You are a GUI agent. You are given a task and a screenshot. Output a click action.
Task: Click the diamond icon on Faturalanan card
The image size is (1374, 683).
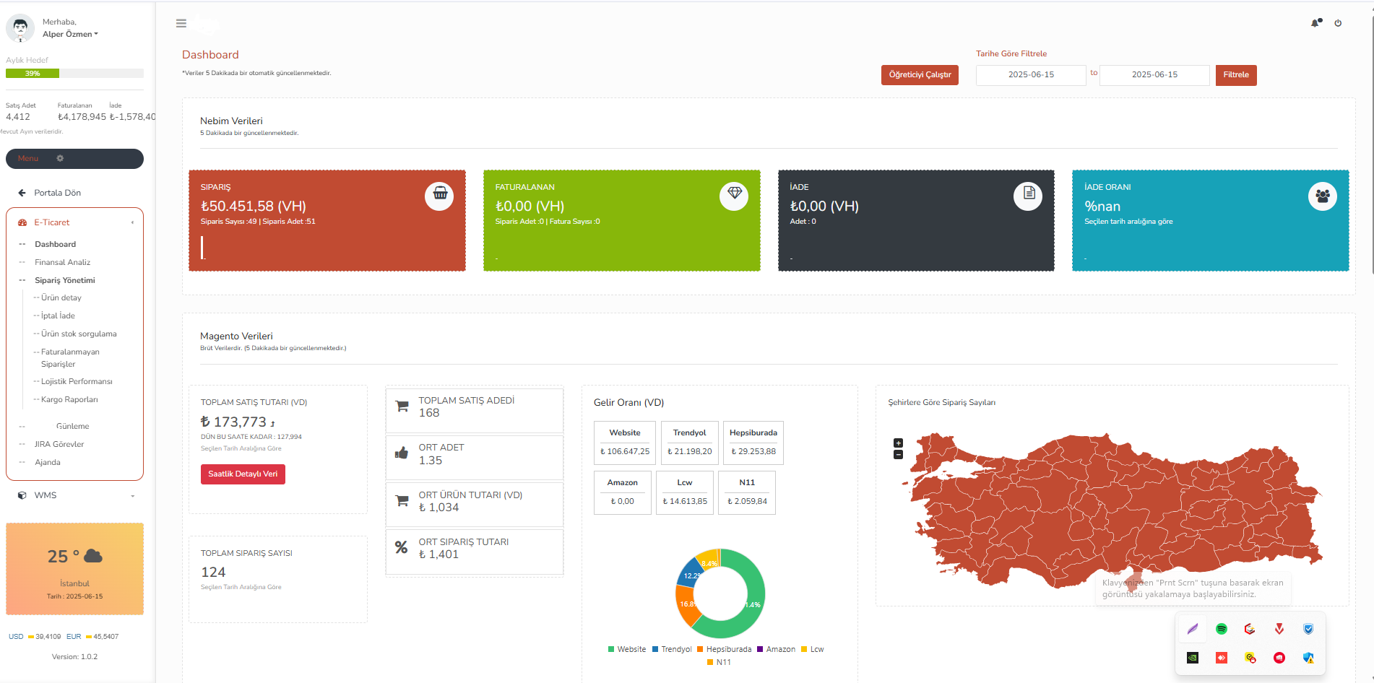[x=734, y=195]
